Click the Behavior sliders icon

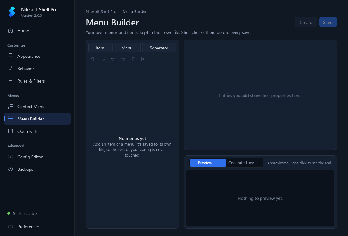11,68
